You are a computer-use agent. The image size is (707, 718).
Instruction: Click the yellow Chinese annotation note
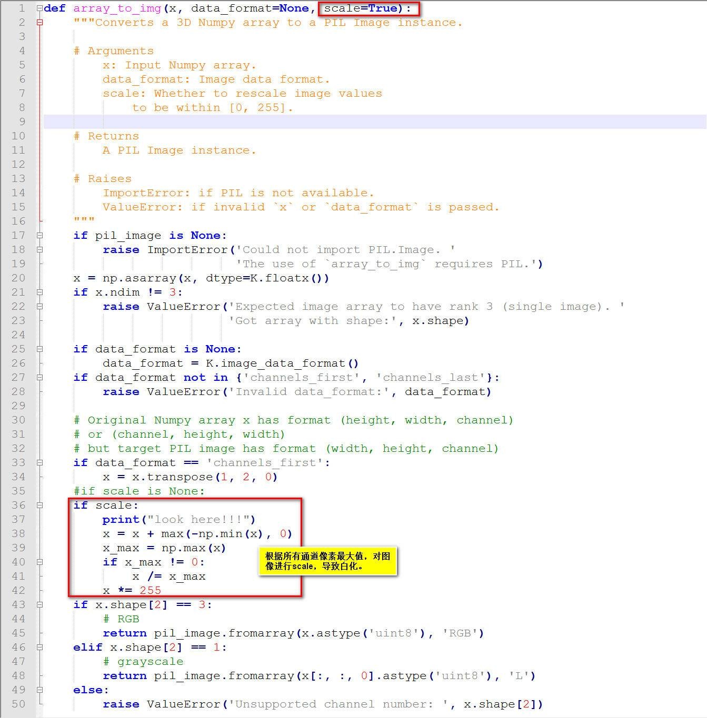(327, 561)
